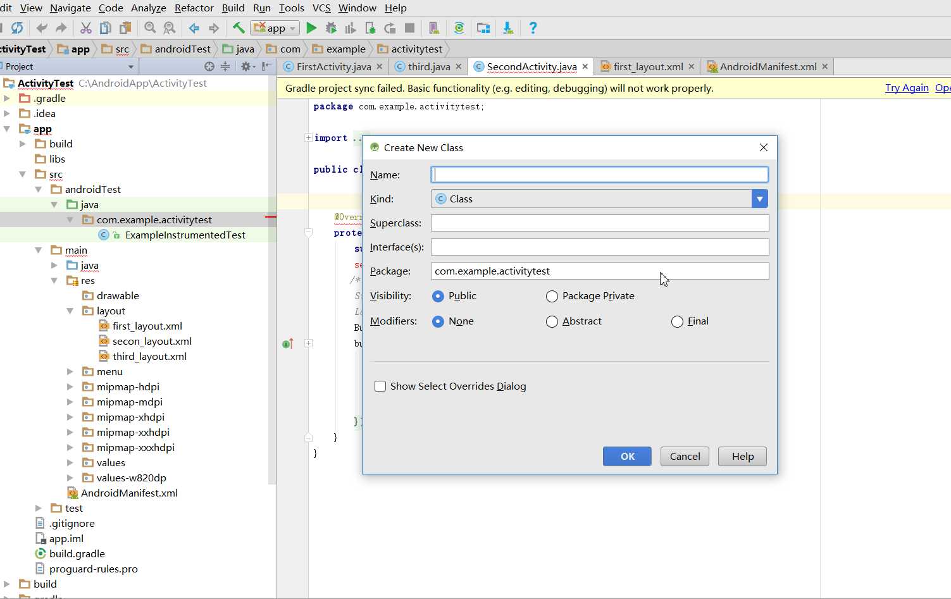
Task: Collapse the res folder node
Action: [x=54, y=280]
